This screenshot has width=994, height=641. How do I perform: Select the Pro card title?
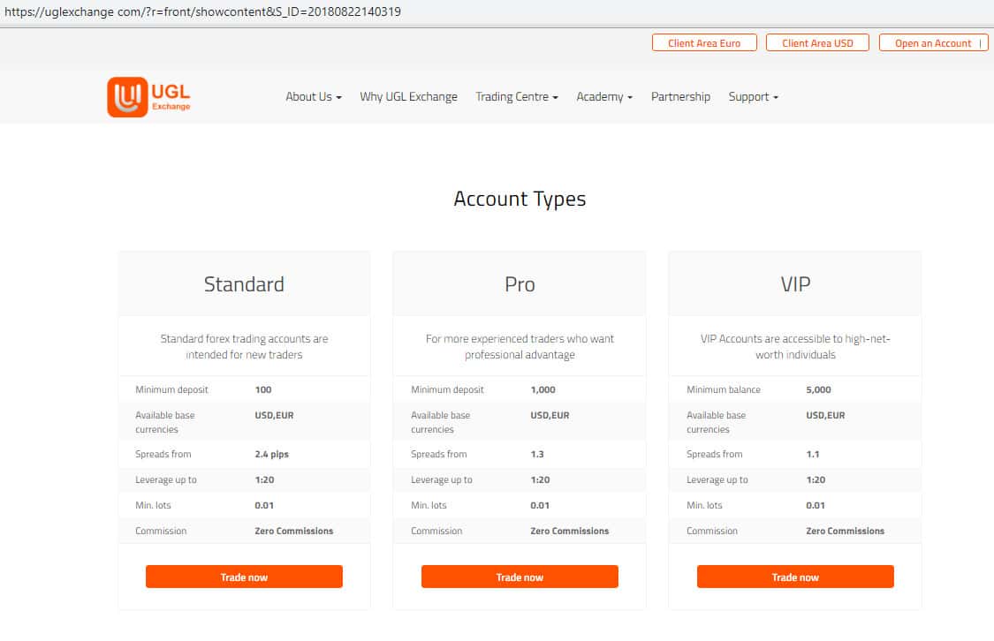pos(520,284)
